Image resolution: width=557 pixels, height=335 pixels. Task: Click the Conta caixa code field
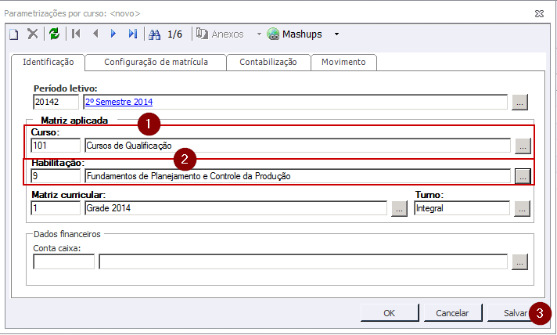(x=63, y=262)
